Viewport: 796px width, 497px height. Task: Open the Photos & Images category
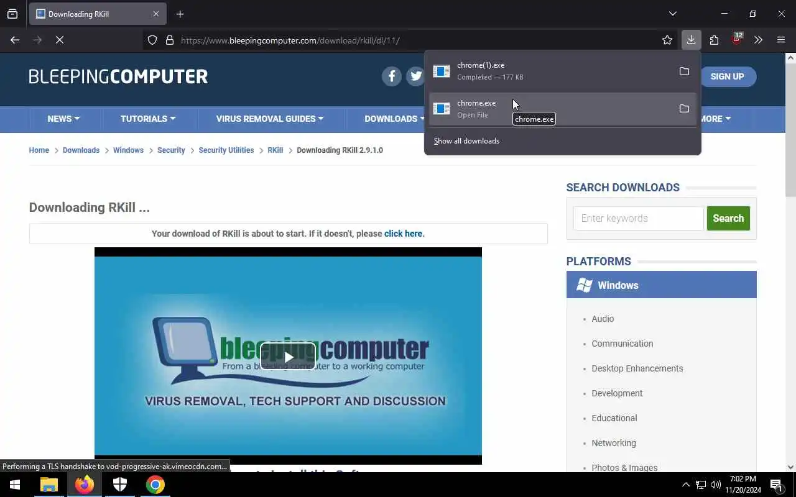[624, 468]
